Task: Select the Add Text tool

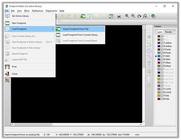Action: [149, 64]
